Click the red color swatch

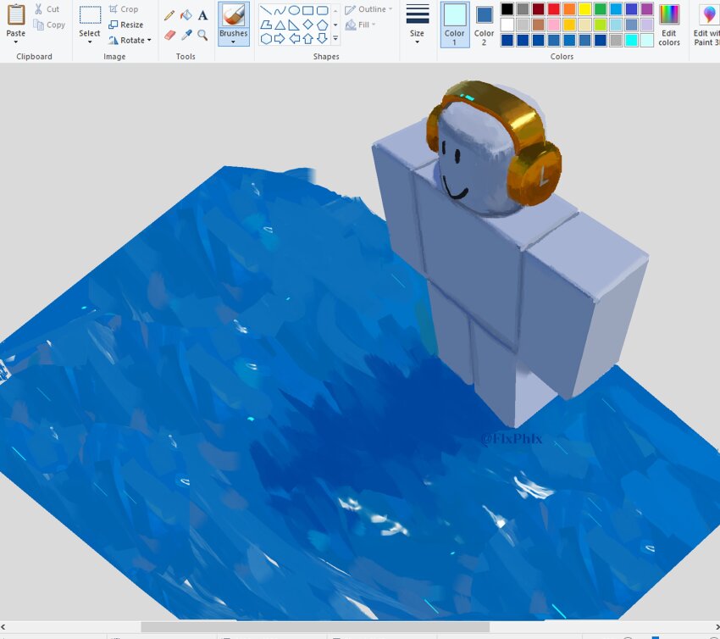tap(554, 8)
